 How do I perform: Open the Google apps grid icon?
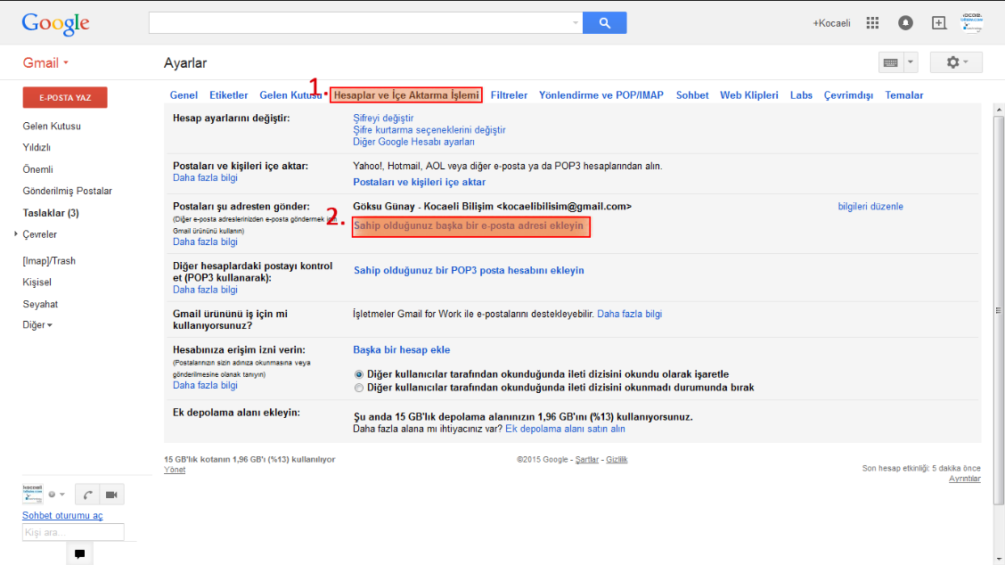(872, 23)
